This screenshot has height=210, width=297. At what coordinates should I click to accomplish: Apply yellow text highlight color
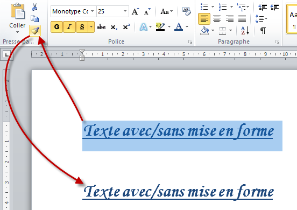(x=160, y=27)
